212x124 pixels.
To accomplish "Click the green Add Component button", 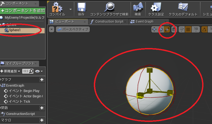I will coord(22,11).
